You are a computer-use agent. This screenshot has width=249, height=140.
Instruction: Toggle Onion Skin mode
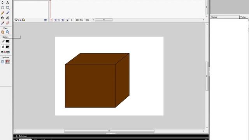(x=55, y=20)
